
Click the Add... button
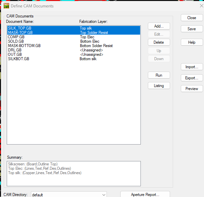tap(159, 26)
